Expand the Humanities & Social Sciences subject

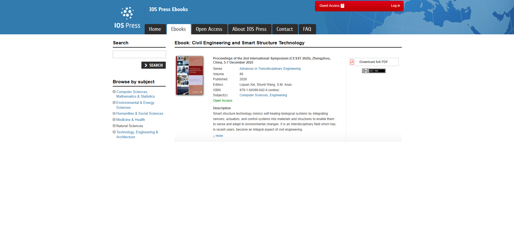pos(114,114)
